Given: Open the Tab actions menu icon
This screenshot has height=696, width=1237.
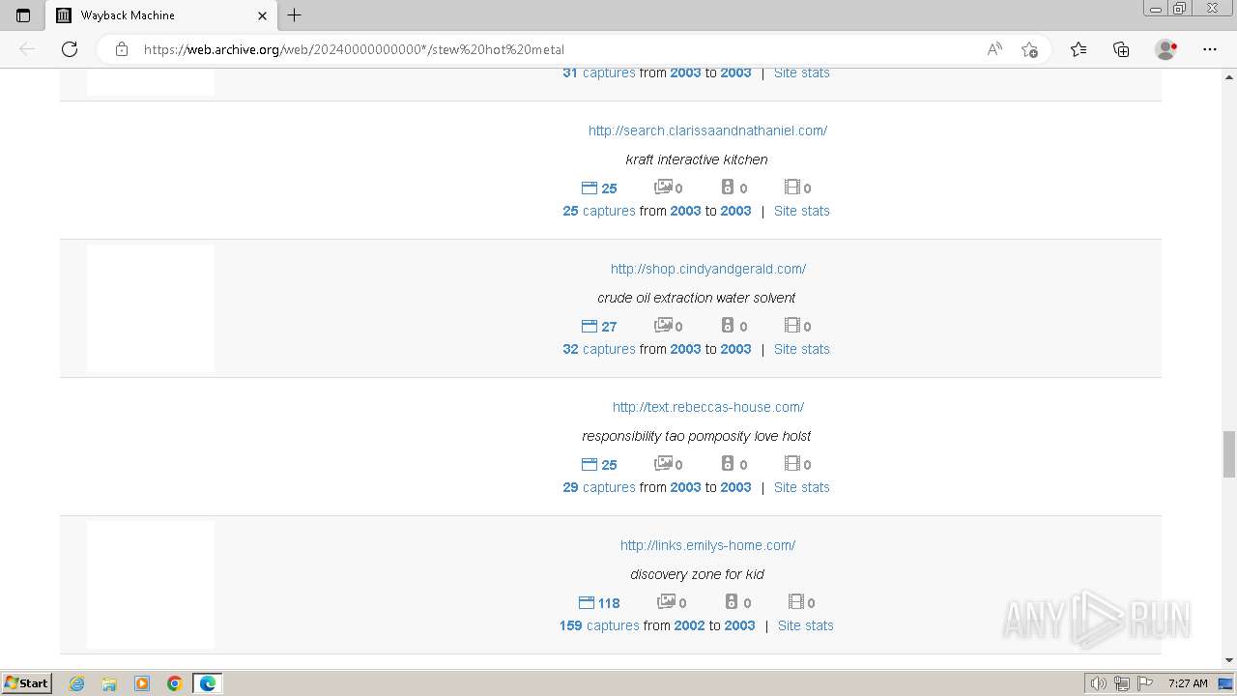Looking at the screenshot, I should [x=23, y=15].
